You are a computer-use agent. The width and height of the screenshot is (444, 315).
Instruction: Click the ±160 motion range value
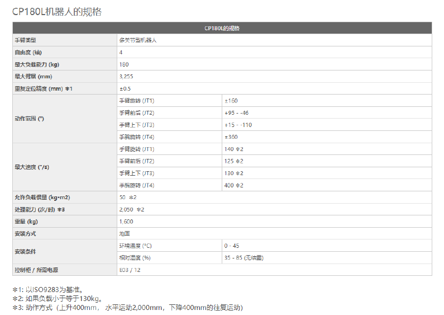coord(231,101)
